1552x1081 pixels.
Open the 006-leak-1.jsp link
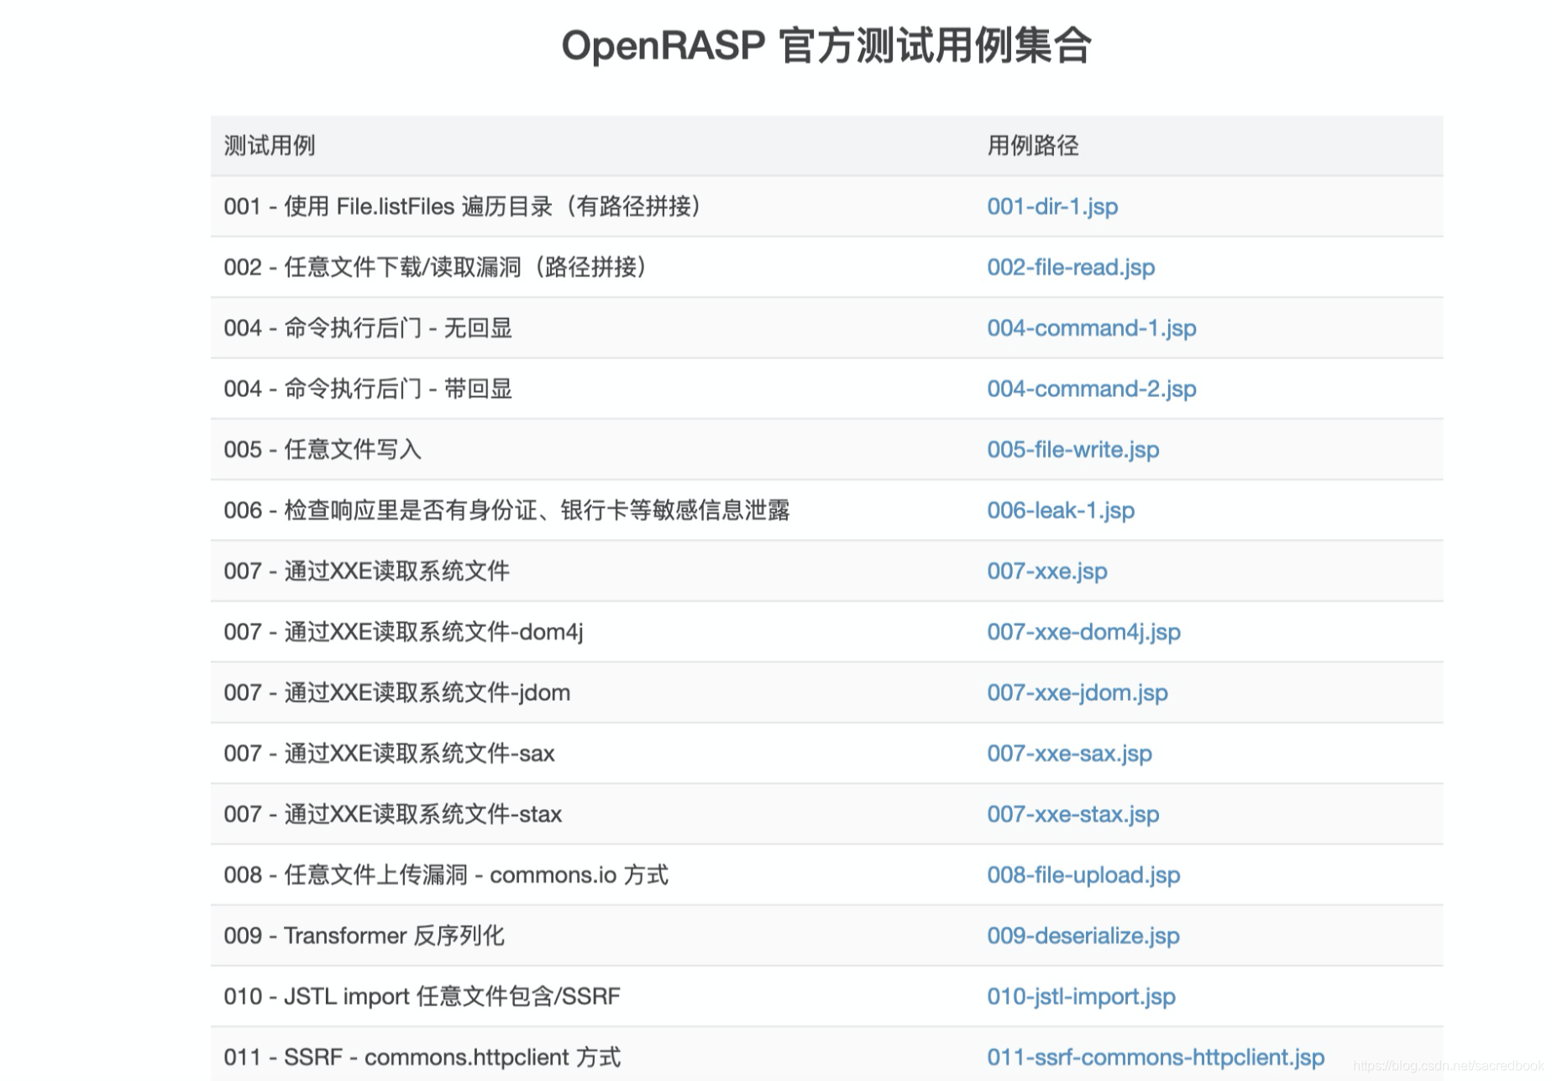pyautogui.click(x=1061, y=510)
